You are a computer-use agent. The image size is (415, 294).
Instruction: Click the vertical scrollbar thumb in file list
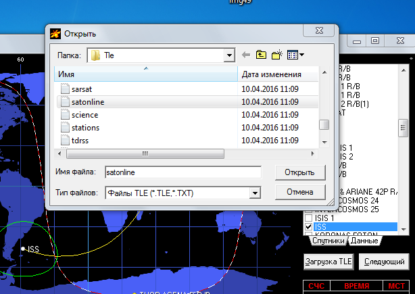[324, 125]
